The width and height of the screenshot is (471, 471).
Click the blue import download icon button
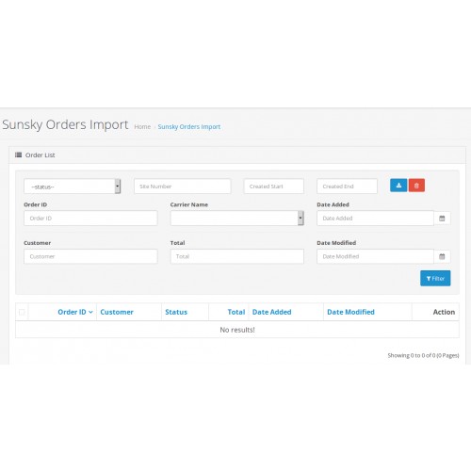tap(398, 186)
